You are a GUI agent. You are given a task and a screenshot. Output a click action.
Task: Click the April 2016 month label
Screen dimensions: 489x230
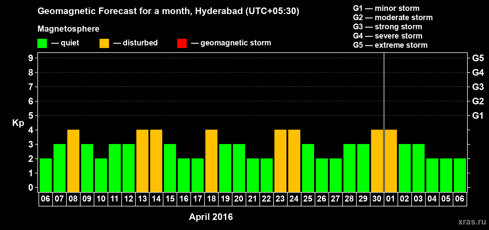[x=211, y=217]
